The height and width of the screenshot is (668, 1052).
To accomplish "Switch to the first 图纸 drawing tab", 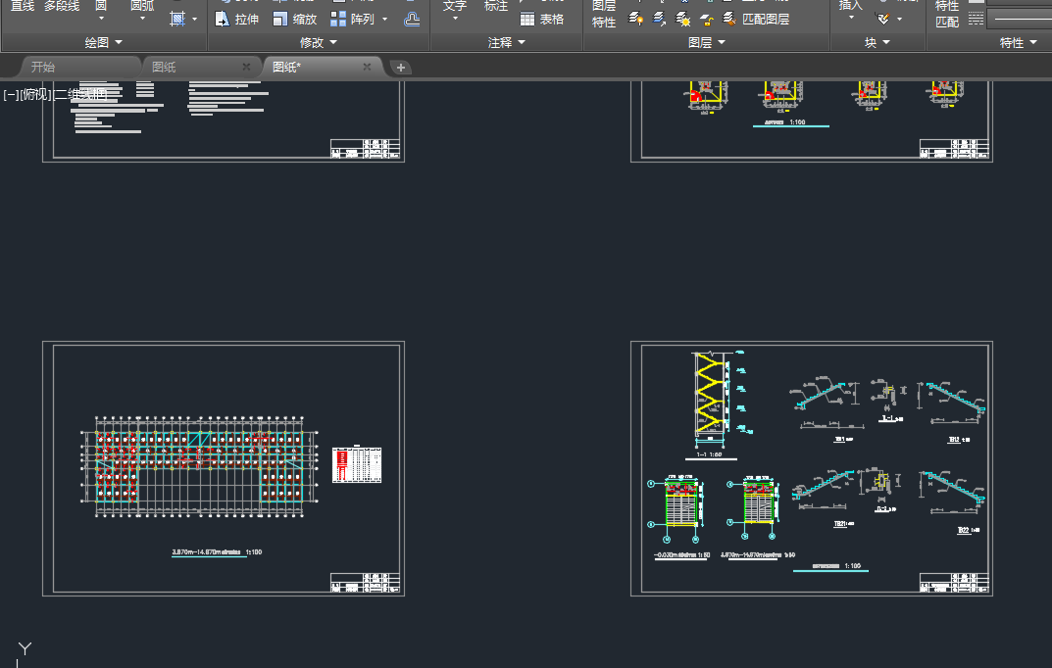I will click(x=165, y=67).
